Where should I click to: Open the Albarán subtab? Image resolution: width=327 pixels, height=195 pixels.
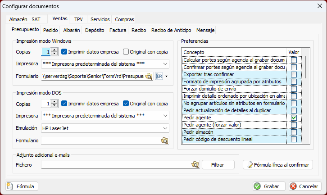point(72,30)
